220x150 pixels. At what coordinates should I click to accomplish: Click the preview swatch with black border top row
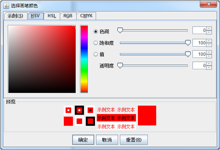click(x=79, y=110)
